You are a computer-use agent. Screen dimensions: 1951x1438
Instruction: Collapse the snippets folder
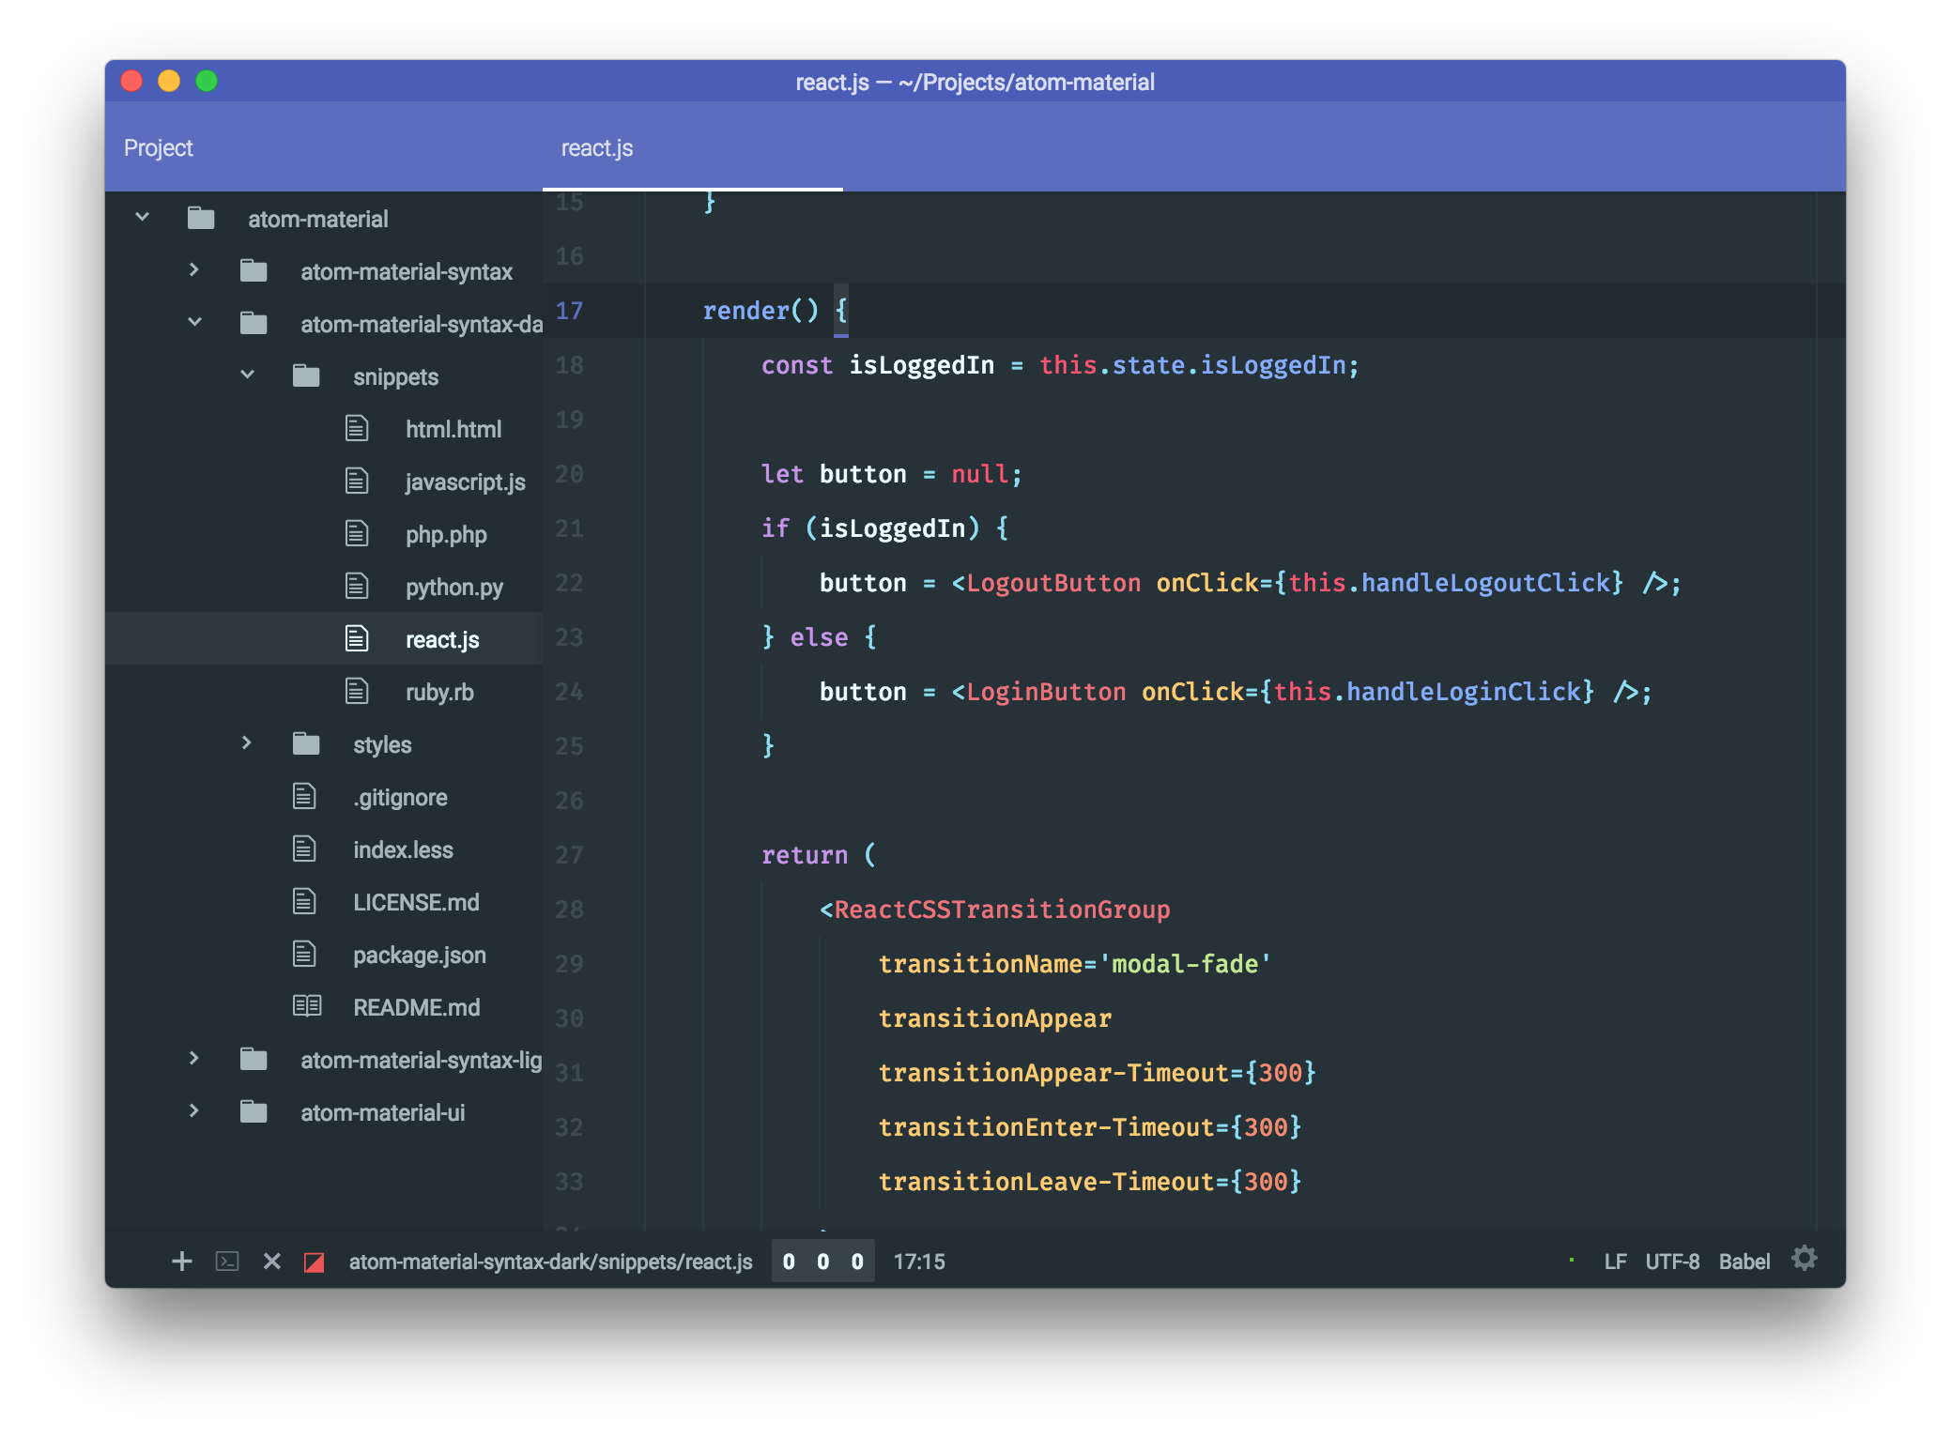tap(247, 378)
